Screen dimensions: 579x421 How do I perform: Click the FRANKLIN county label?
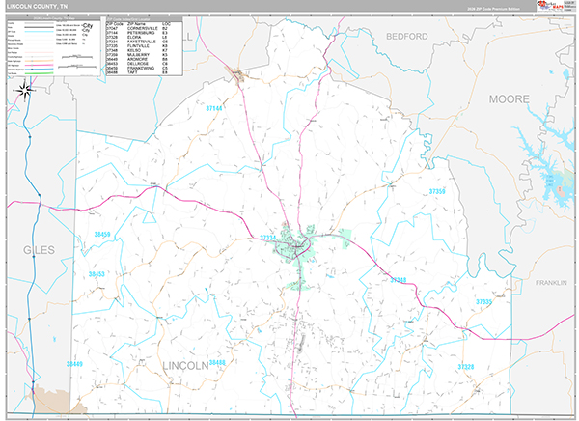click(552, 283)
